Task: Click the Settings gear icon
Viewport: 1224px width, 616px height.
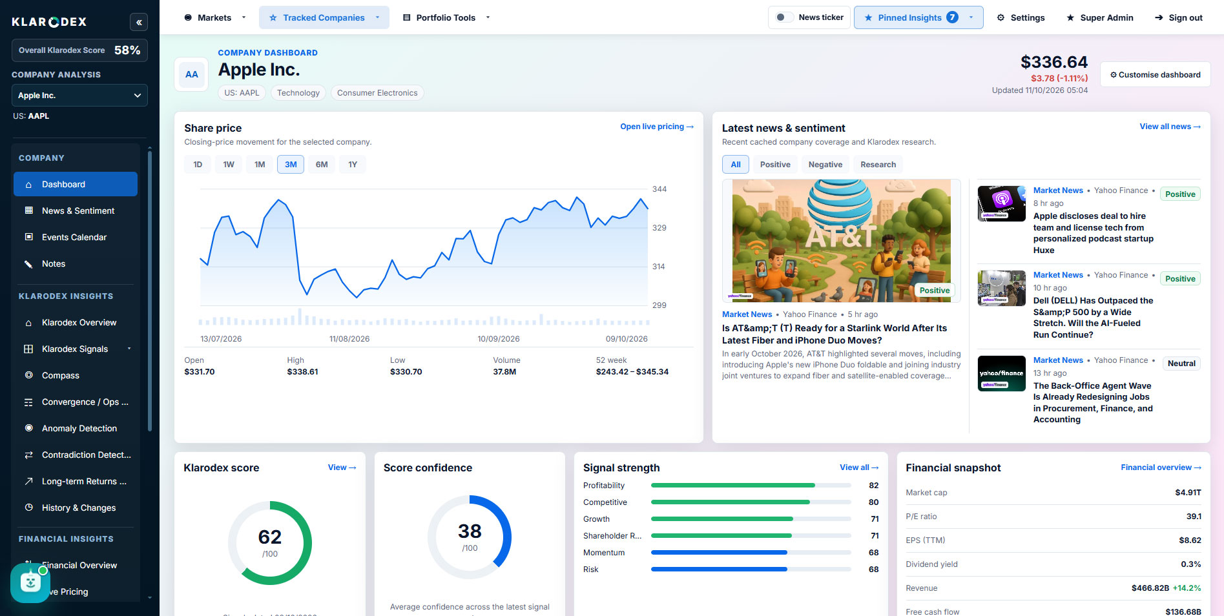Action: pyautogui.click(x=1001, y=17)
